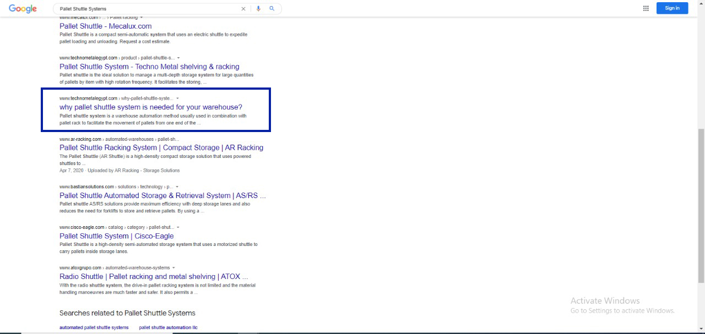Open Pallet Shuttle System - Techno Metal shelving result
The width and height of the screenshot is (705, 334).
point(149,67)
